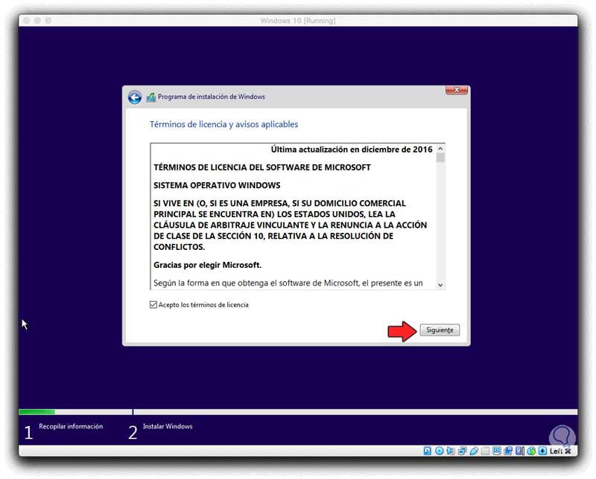
Task: Uncheck 'Acepto los términos de licencia' checkbox
Action: 153,305
